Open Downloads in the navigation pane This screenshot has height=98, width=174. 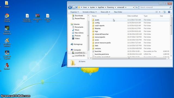[77, 16]
